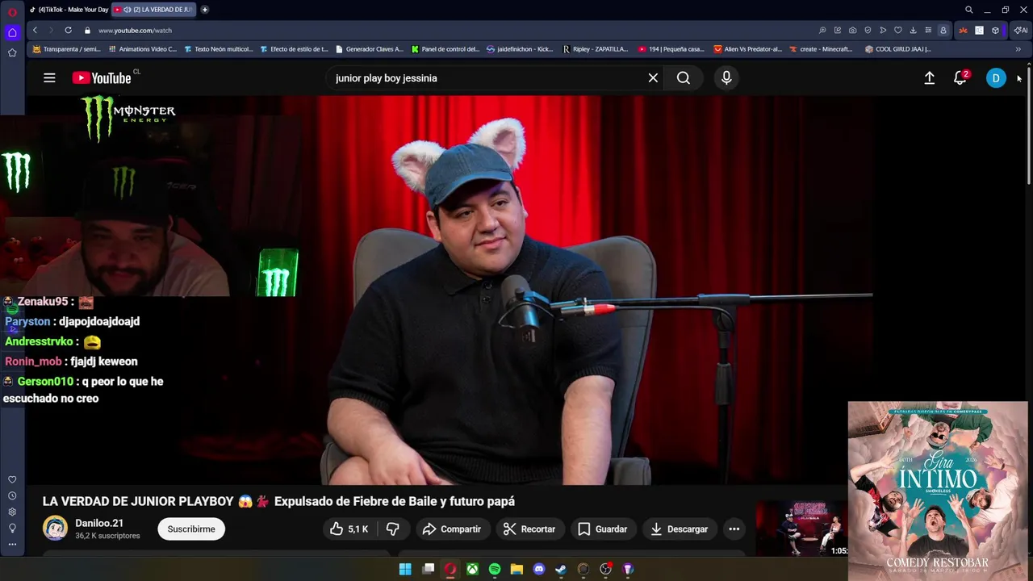Switch to the TikTok Make Your Day tab
The width and height of the screenshot is (1033, 581).
click(x=69, y=10)
